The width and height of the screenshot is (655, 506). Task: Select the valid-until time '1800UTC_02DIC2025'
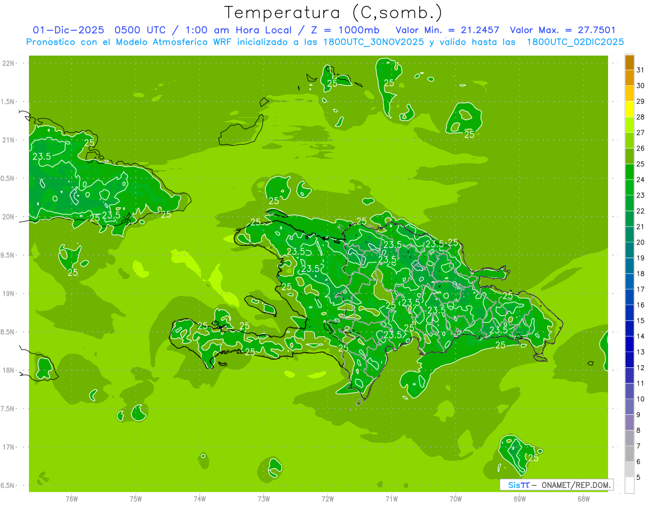575,42
